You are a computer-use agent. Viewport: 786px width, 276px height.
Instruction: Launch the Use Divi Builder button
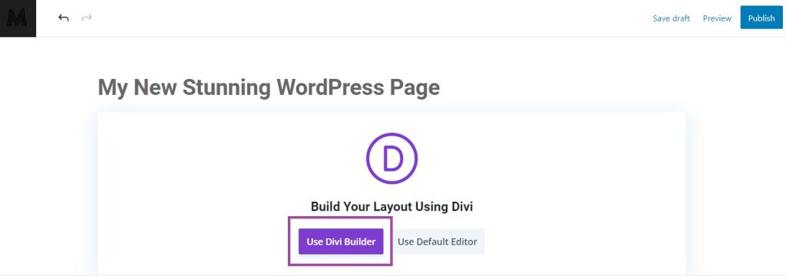click(x=341, y=242)
